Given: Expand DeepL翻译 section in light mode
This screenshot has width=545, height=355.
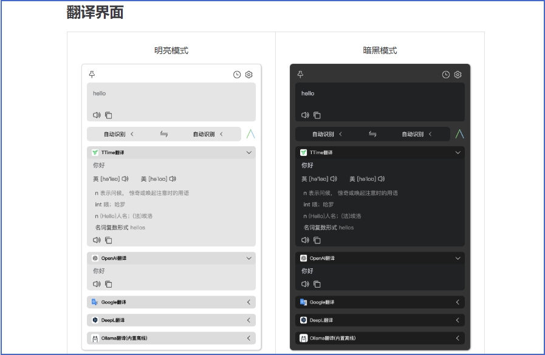Looking at the screenshot, I should [x=249, y=320].
